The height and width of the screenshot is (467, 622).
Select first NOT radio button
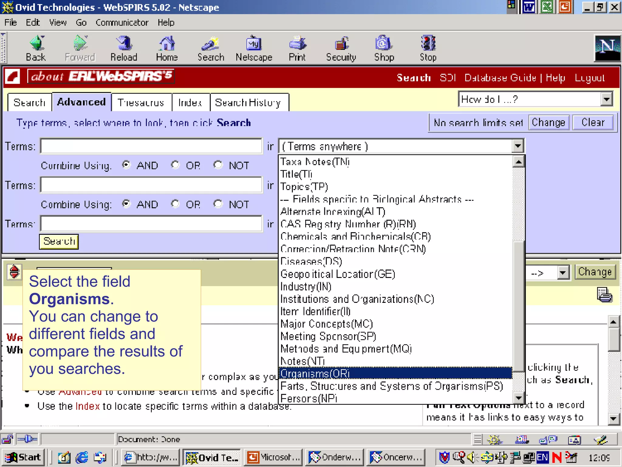coord(218,165)
